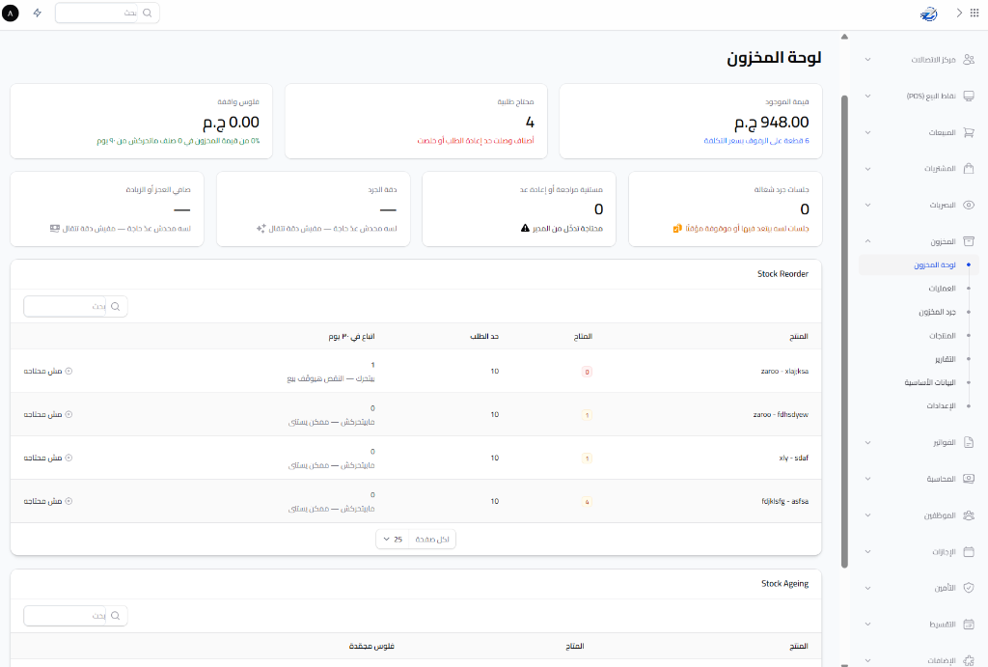Image resolution: width=988 pixels, height=667 pixels.
Task: Click the فلوس مجمّدة column header in Stock Ageing
Action: [371, 646]
